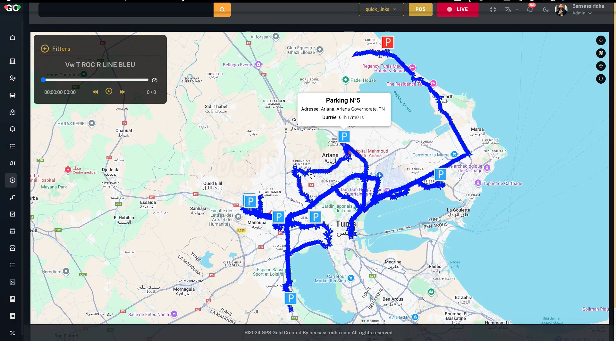Click the red parking marker near Raoued
Viewport: 616px width, 341px height.
(x=388, y=42)
